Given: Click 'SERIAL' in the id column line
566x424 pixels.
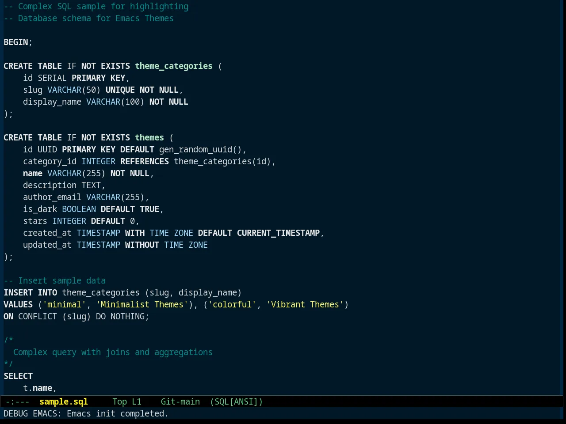Looking at the screenshot, I should click(x=52, y=78).
